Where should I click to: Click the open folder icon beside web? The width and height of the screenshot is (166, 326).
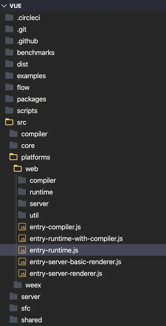pos(18,169)
